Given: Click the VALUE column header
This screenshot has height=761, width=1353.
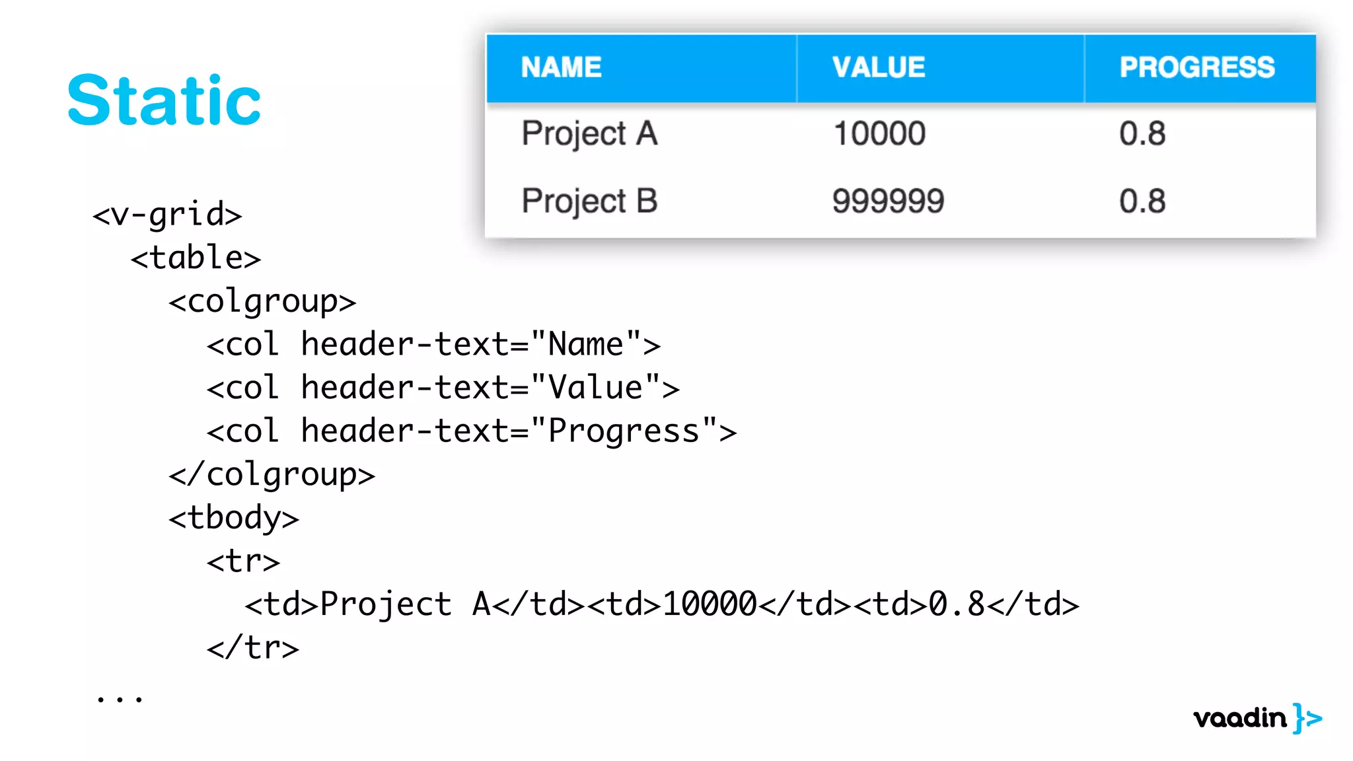Looking at the screenshot, I should click(878, 67).
